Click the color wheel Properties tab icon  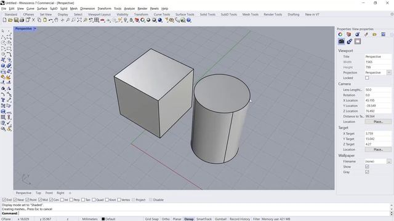click(x=340, y=34)
